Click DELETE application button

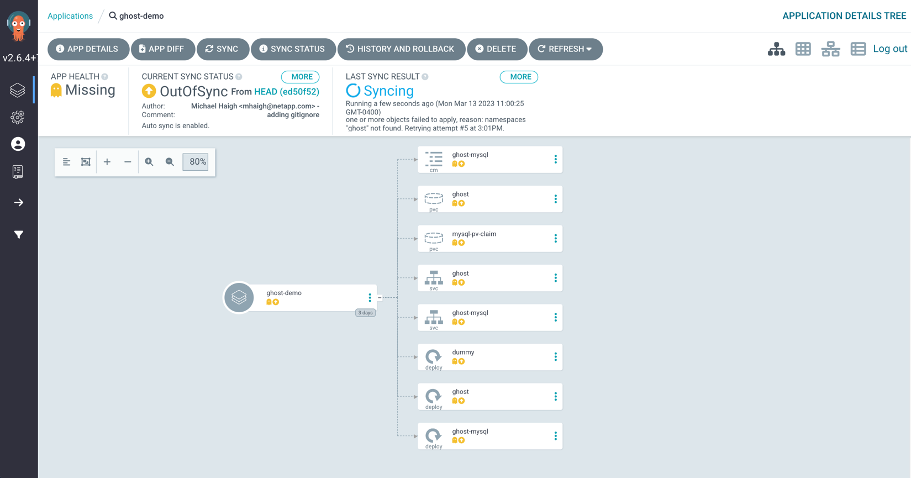497,49
